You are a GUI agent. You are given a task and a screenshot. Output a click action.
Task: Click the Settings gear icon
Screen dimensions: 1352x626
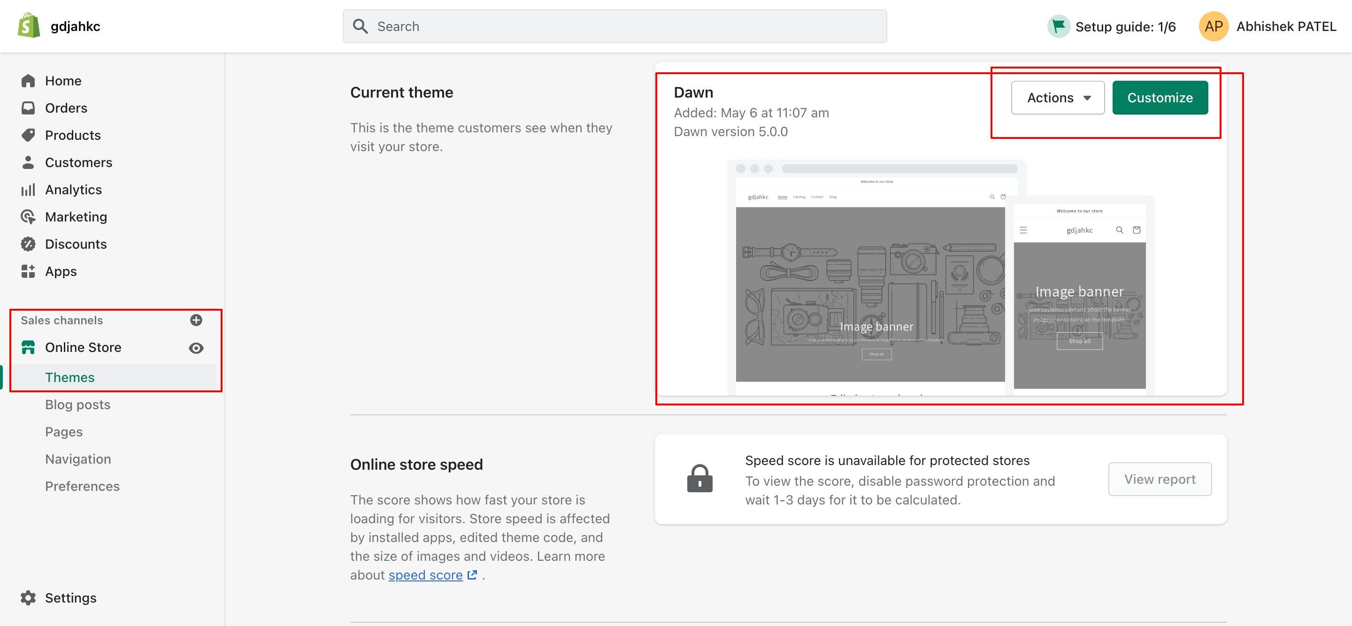pos(28,598)
